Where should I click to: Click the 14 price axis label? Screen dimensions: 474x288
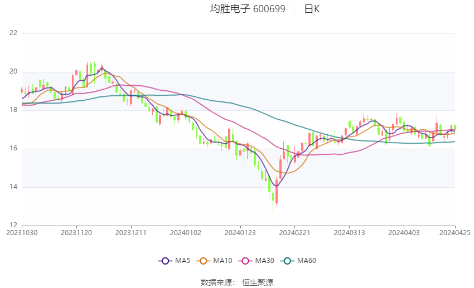13,187
